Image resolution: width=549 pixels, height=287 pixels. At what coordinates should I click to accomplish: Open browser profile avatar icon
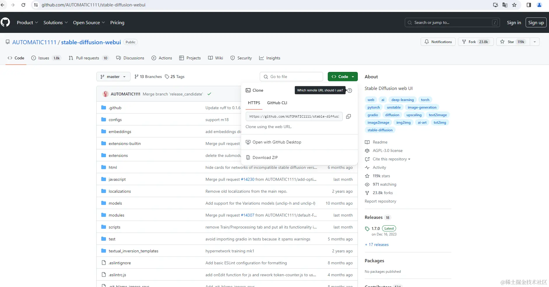[539, 5]
